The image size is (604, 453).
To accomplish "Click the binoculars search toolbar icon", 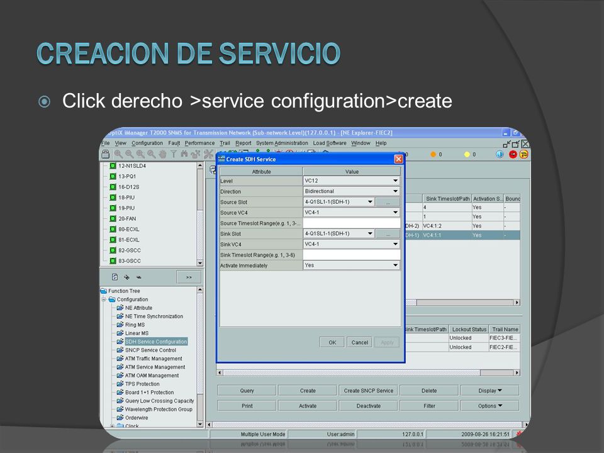I will [x=184, y=154].
